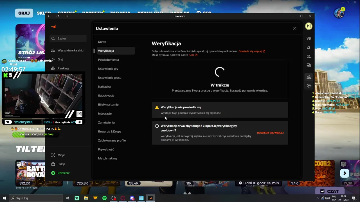The width and height of the screenshot is (360, 202).
Task: Click the info circle icon
Action: [x=157, y=126]
